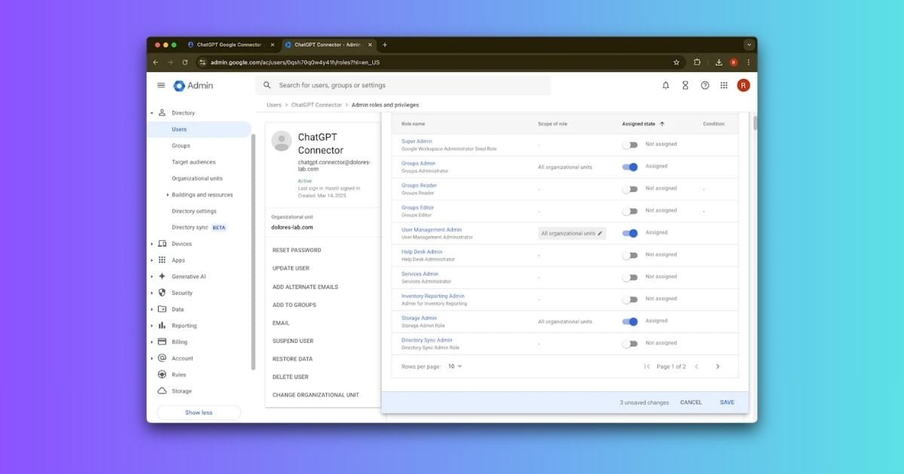Collapse the Directory section

pyautogui.click(x=151, y=113)
